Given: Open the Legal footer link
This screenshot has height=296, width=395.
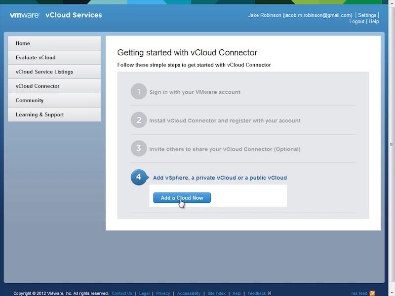Looking at the screenshot, I should [144, 294].
